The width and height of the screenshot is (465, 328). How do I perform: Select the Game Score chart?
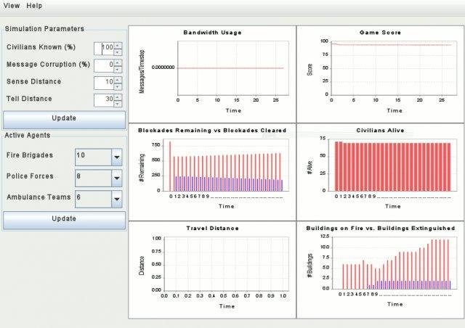click(381, 74)
